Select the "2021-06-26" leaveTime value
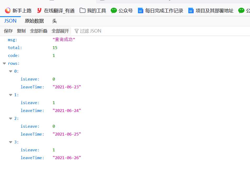 pos(67,158)
